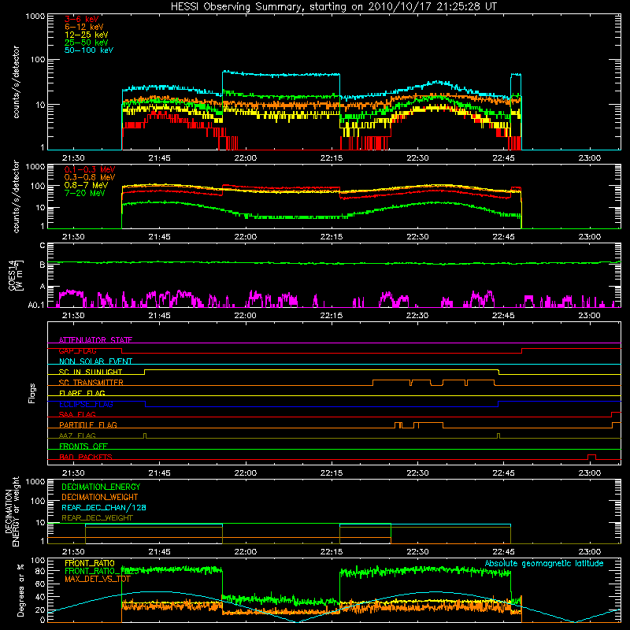
Task: Select the 23:00 time tick under Flags panel
Action: (589, 473)
